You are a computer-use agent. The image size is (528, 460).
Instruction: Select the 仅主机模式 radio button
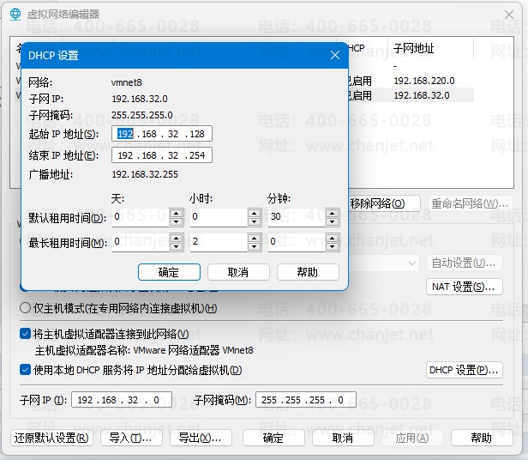pyautogui.click(x=25, y=308)
